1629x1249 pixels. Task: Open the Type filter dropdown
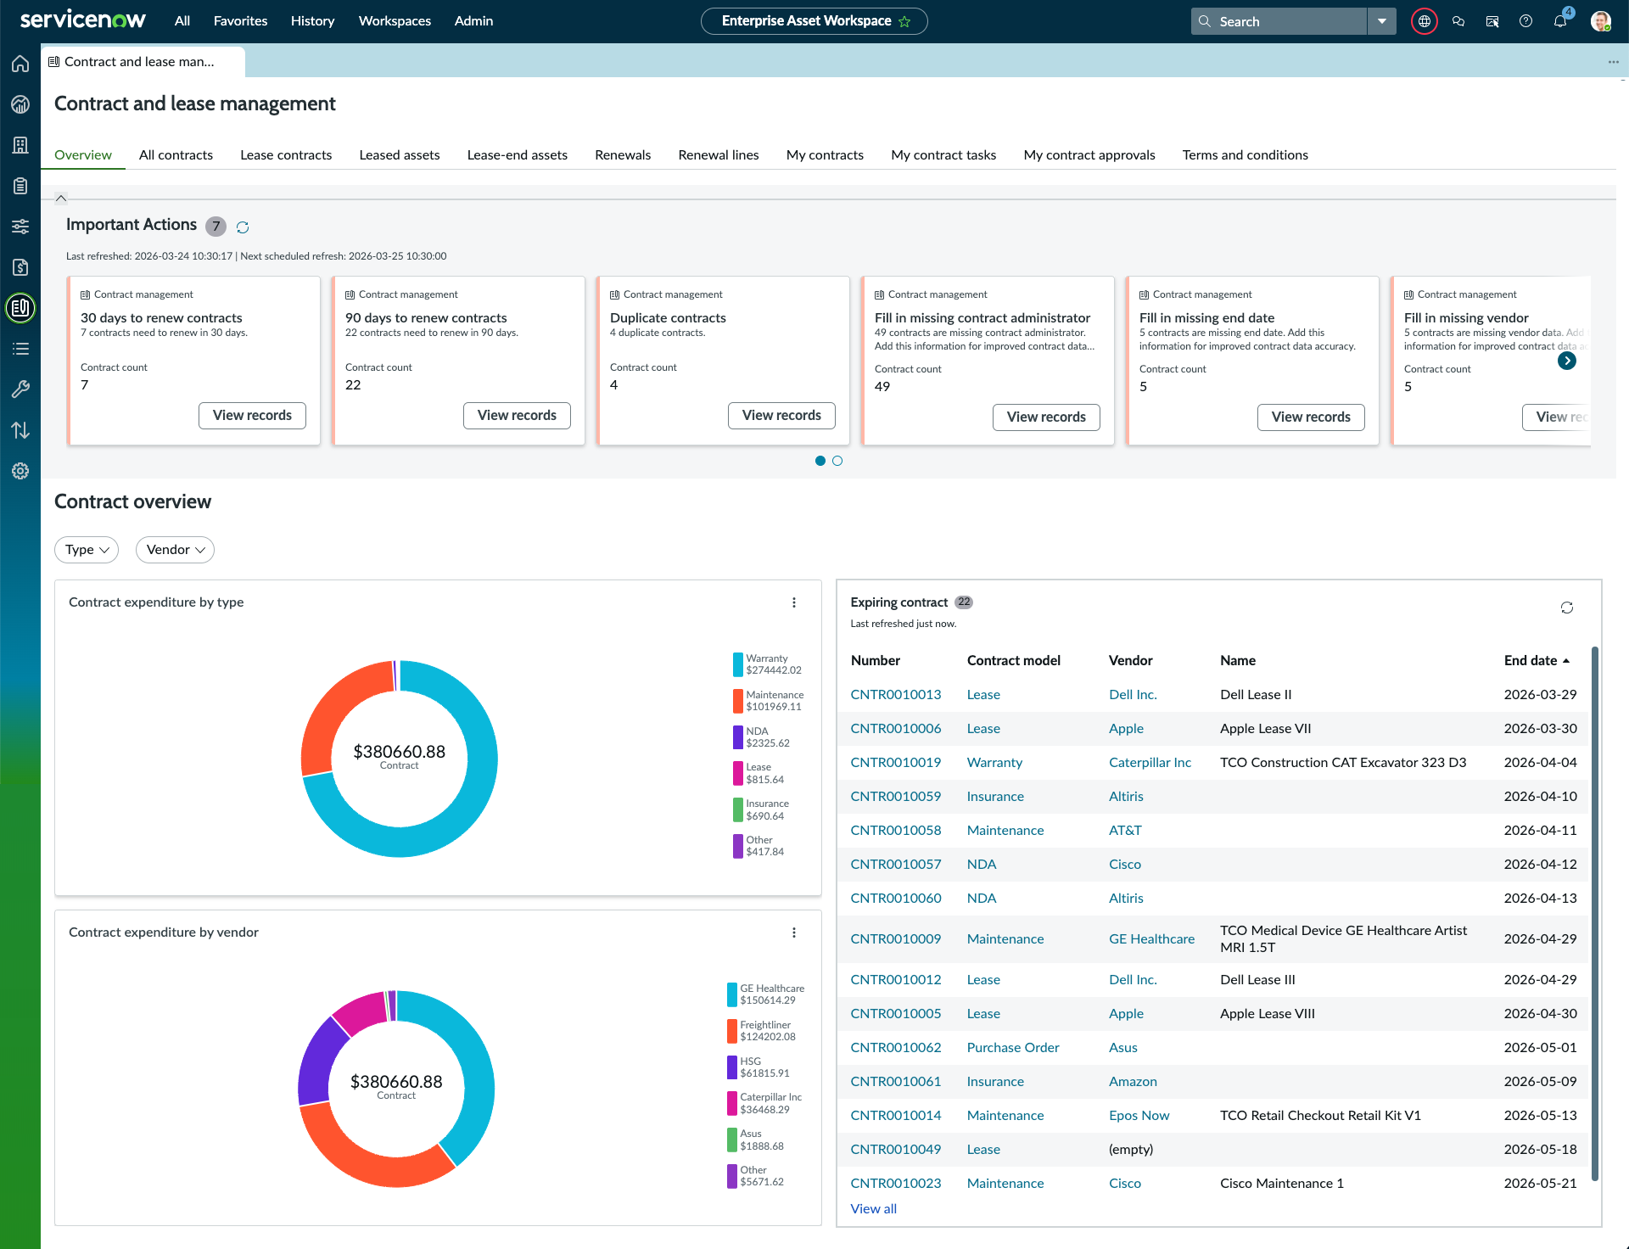click(87, 550)
